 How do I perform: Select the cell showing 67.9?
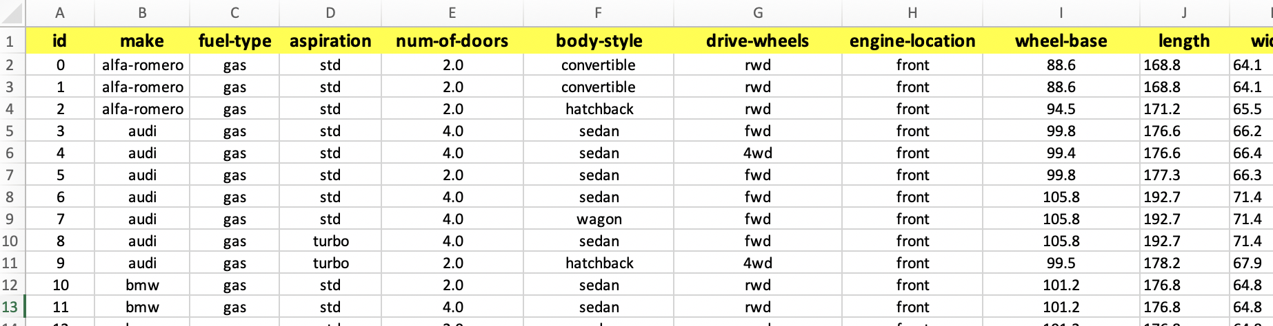[1247, 263]
